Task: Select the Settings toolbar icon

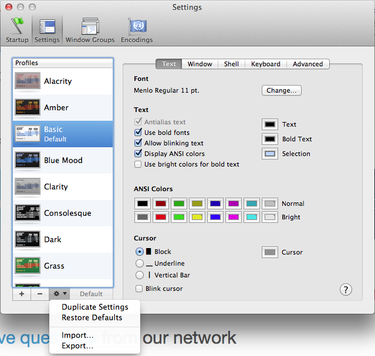Action: [x=47, y=30]
